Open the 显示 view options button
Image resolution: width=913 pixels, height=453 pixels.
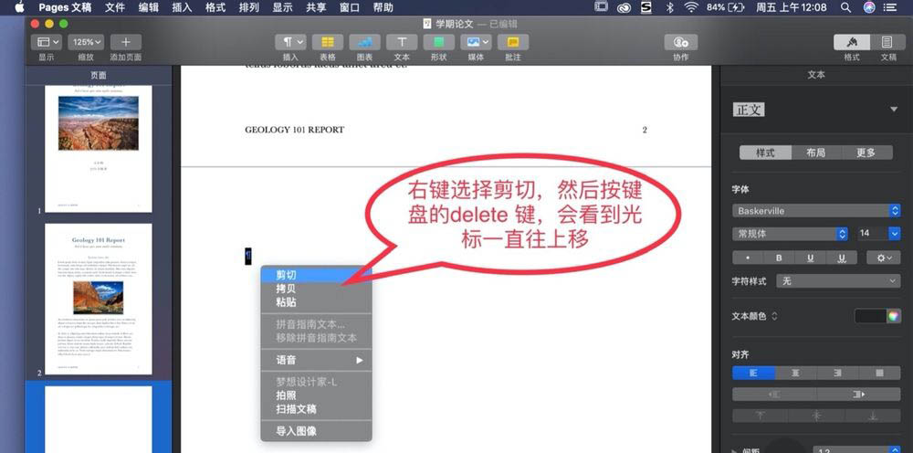46,42
